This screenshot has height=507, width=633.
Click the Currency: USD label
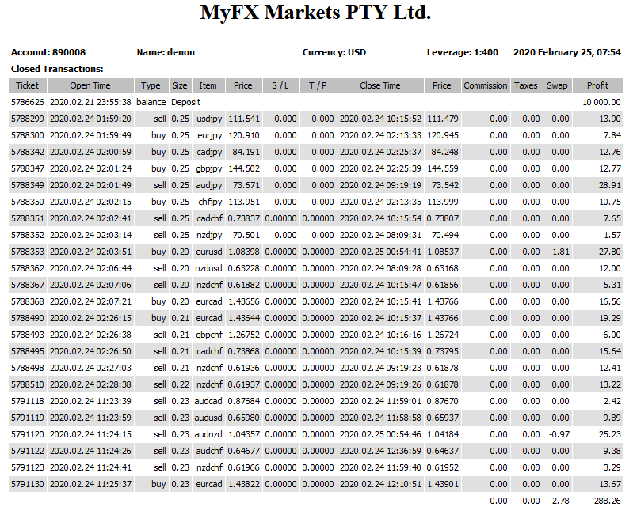tap(334, 52)
